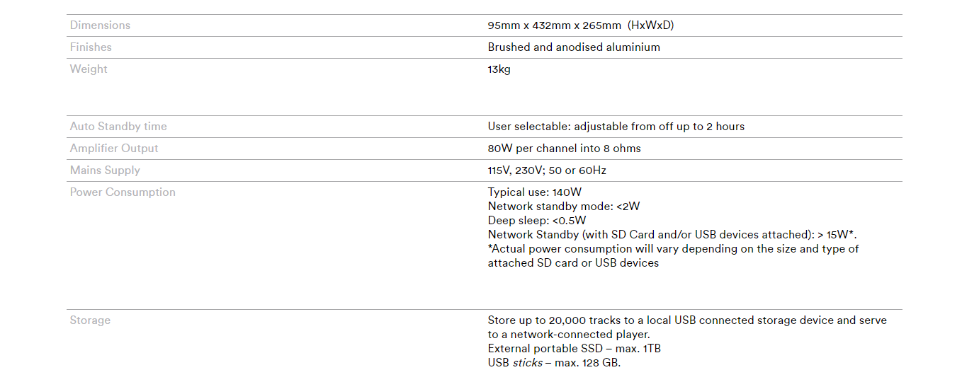Click the Storage row label
The height and width of the screenshot is (382, 962).
pyautogui.click(x=90, y=320)
